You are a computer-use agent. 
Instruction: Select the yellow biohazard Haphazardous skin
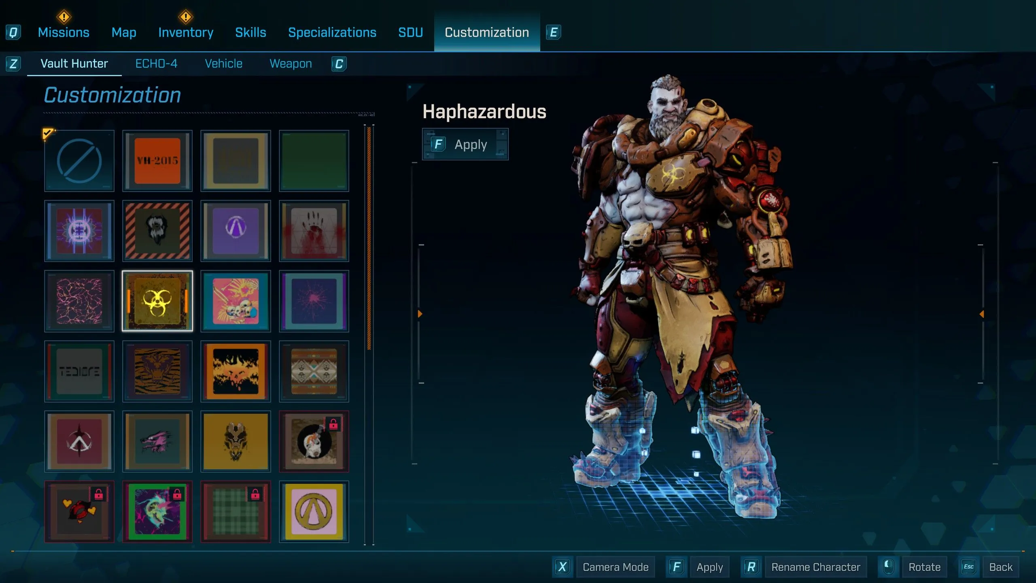pyautogui.click(x=157, y=301)
